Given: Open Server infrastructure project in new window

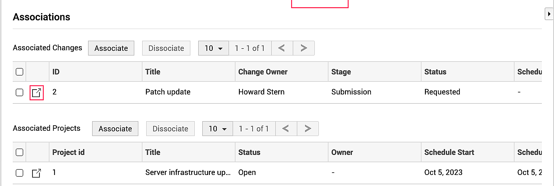Looking at the screenshot, I should (x=37, y=173).
